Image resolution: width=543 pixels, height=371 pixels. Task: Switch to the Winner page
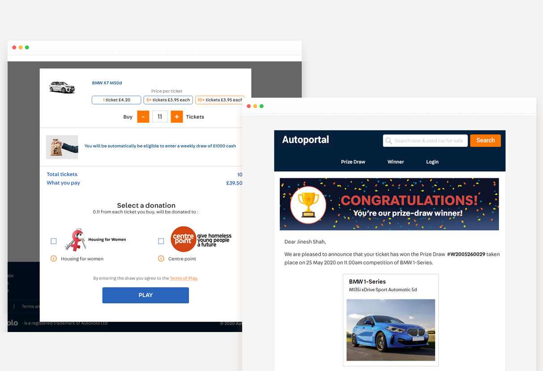tap(395, 162)
